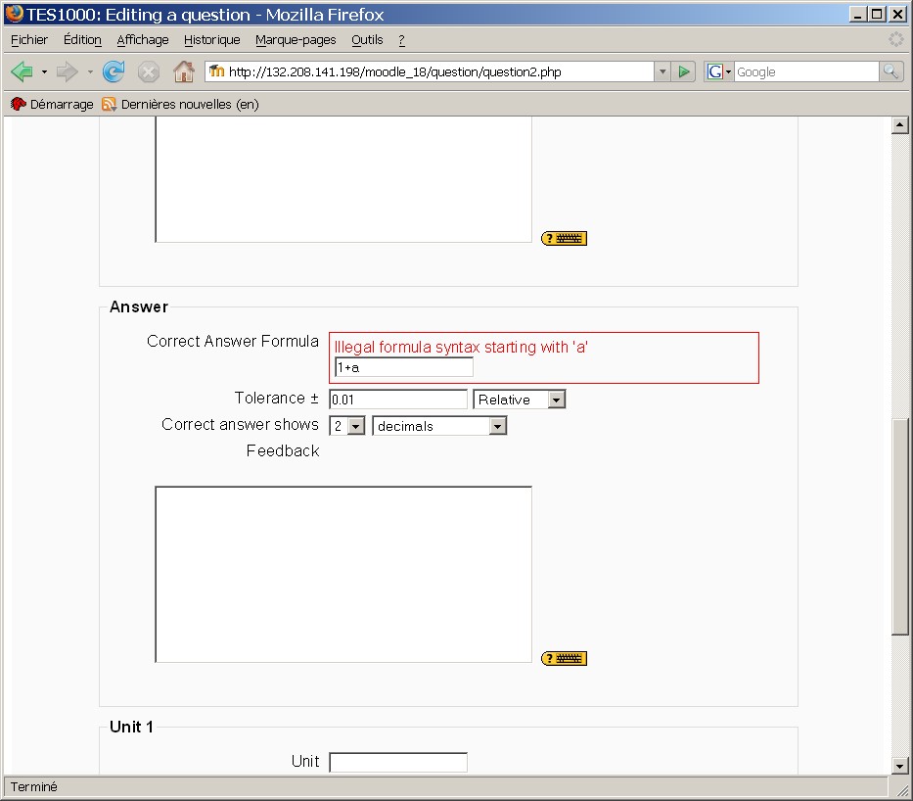
Task: Open the Marque-pages menu
Action: (x=296, y=39)
